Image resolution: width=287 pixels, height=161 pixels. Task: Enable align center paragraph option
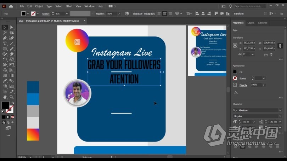point(164,13)
